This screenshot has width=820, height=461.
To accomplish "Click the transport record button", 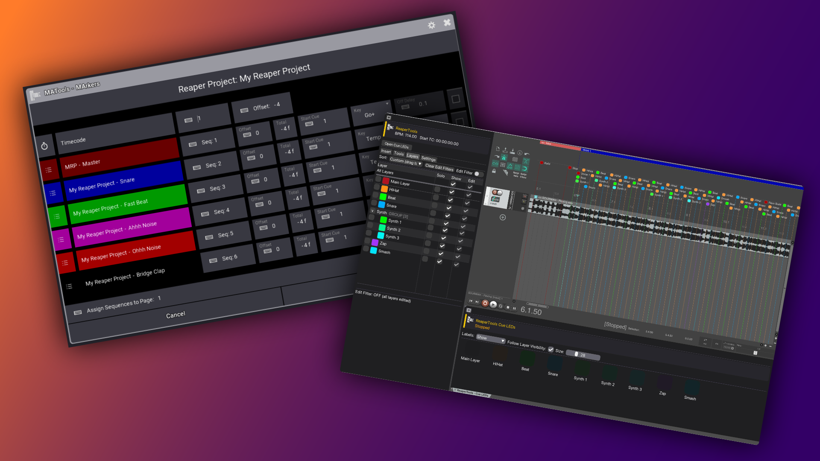I will pyautogui.click(x=485, y=303).
